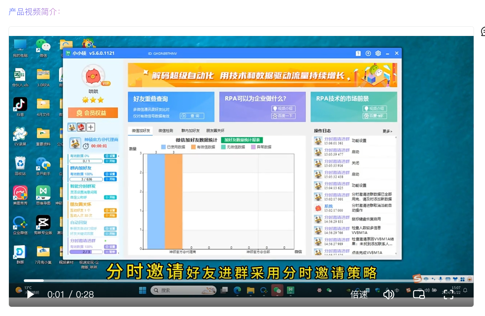Enable picture-in-picture mode
The image size is (485, 316).
tap(419, 295)
